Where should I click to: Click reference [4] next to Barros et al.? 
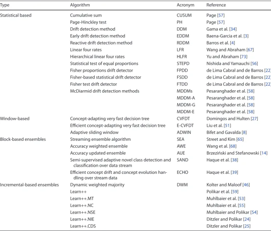232,43
